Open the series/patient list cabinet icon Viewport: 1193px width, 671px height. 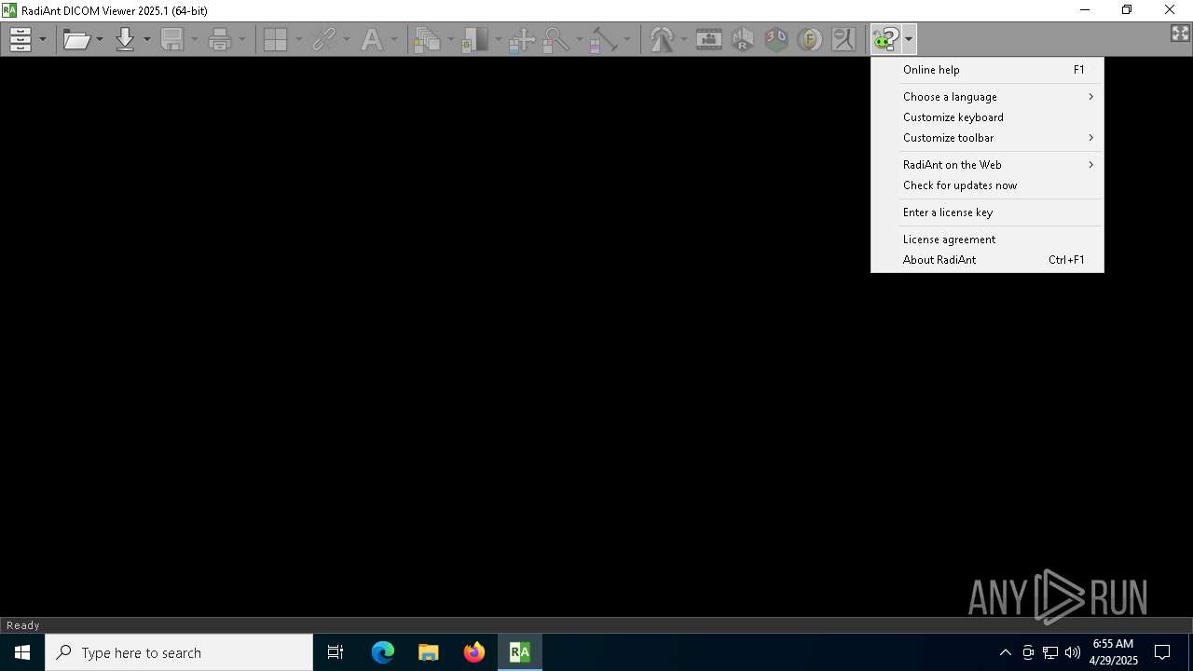(21, 39)
